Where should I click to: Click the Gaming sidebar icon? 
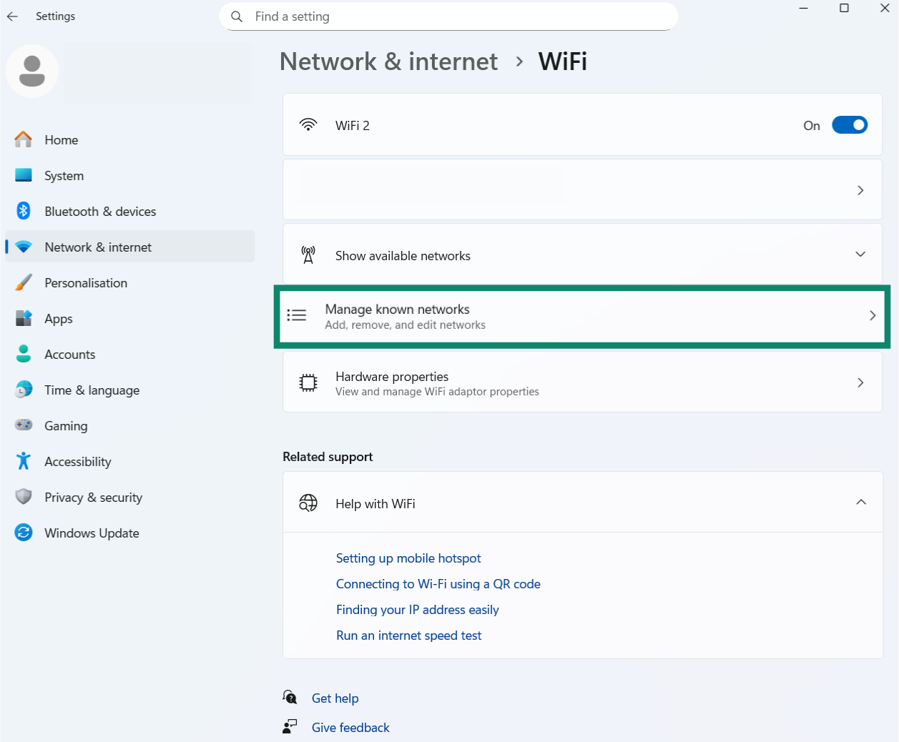24,425
